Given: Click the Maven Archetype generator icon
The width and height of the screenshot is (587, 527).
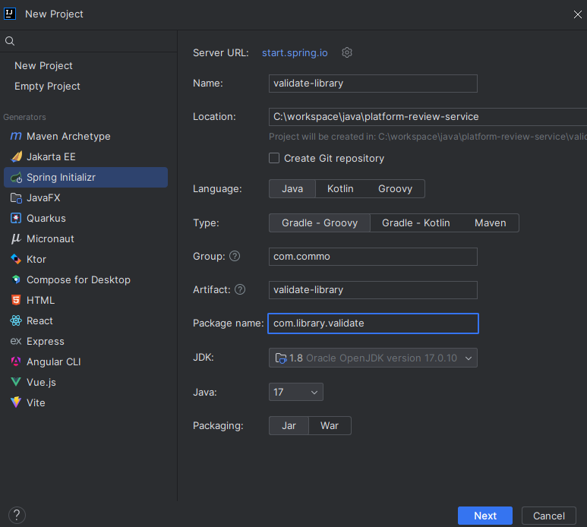Looking at the screenshot, I should (x=16, y=136).
